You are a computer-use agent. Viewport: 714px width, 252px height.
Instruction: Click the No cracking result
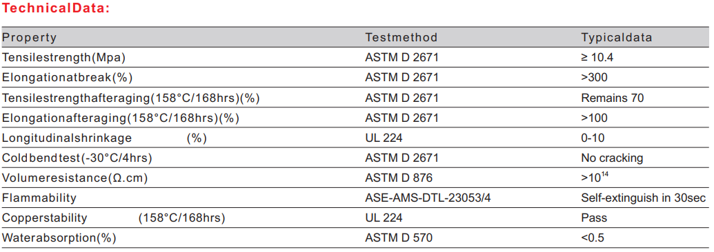coord(612,158)
